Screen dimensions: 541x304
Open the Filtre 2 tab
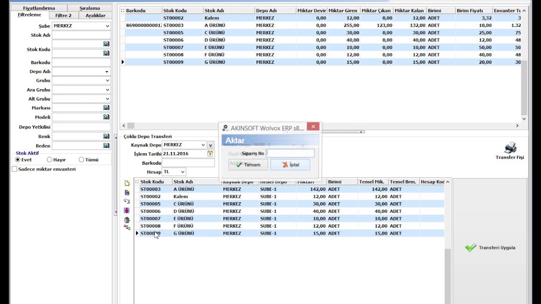(63, 15)
